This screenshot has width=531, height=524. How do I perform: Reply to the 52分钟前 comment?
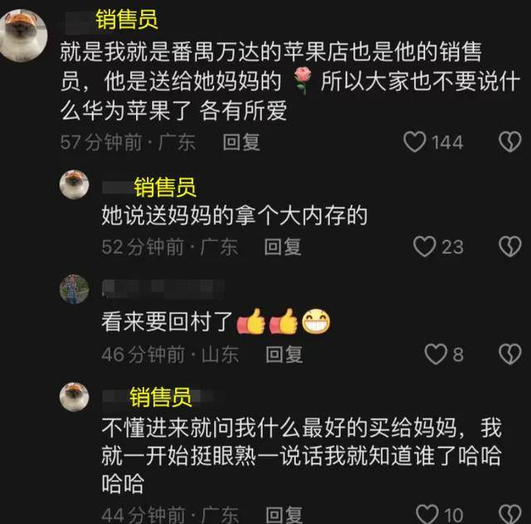pyautogui.click(x=283, y=247)
